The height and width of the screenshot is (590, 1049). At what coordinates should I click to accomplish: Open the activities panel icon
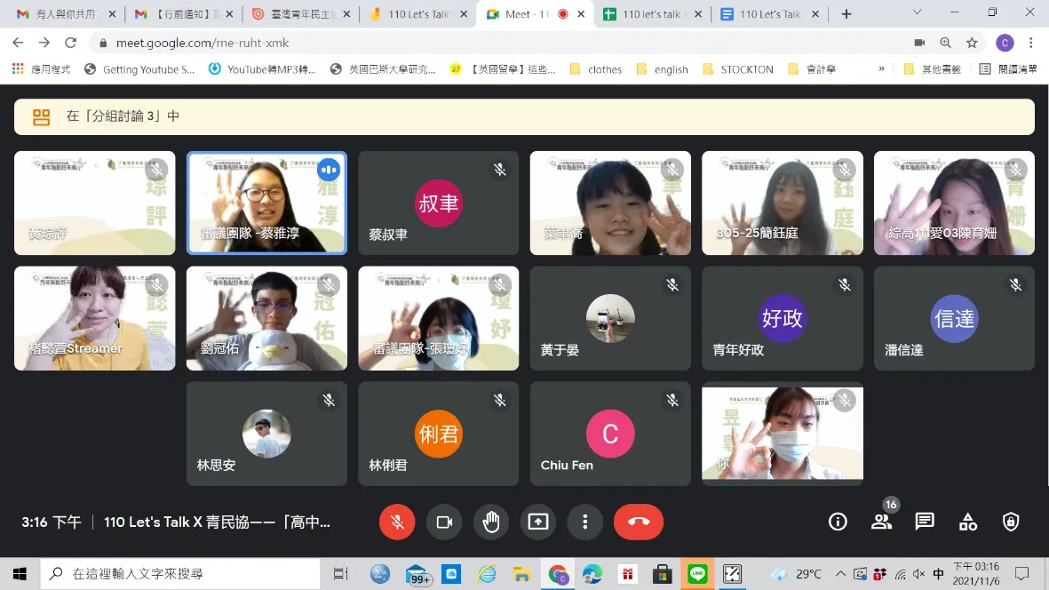(967, 522)
